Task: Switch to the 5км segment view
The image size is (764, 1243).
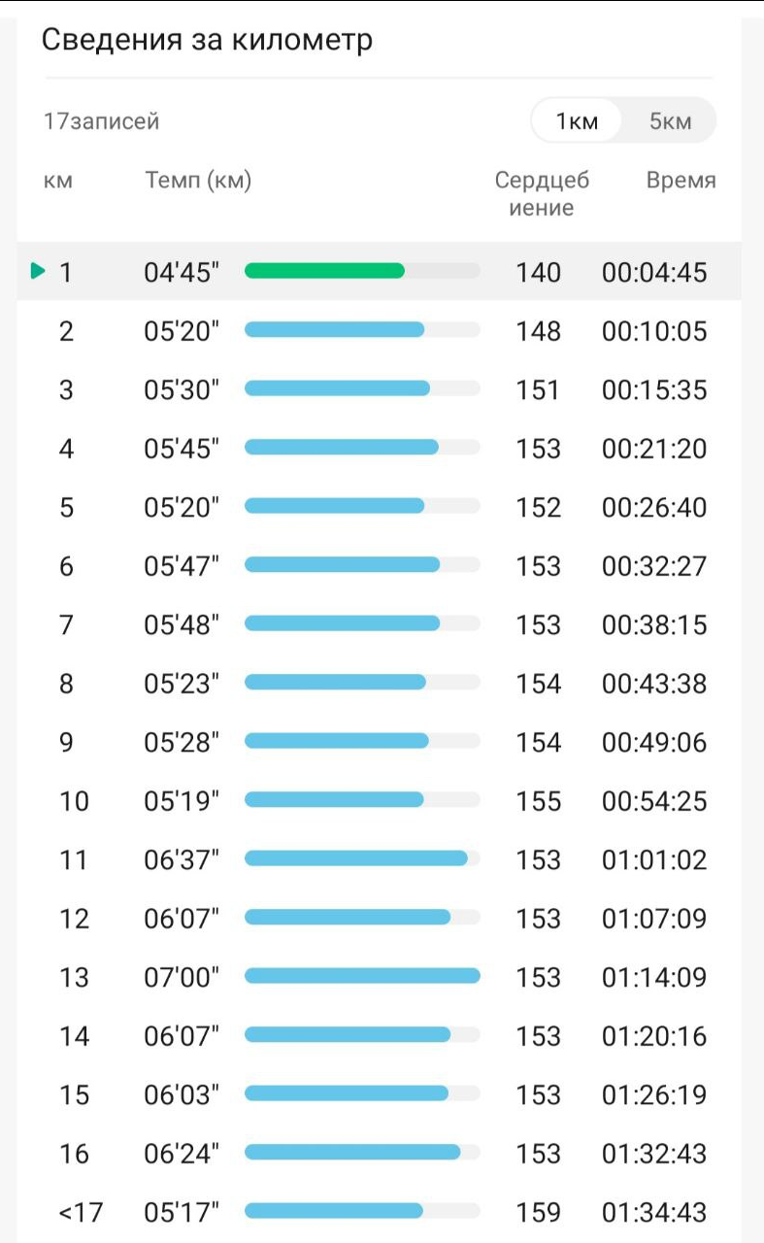Action: pos(670,121)
